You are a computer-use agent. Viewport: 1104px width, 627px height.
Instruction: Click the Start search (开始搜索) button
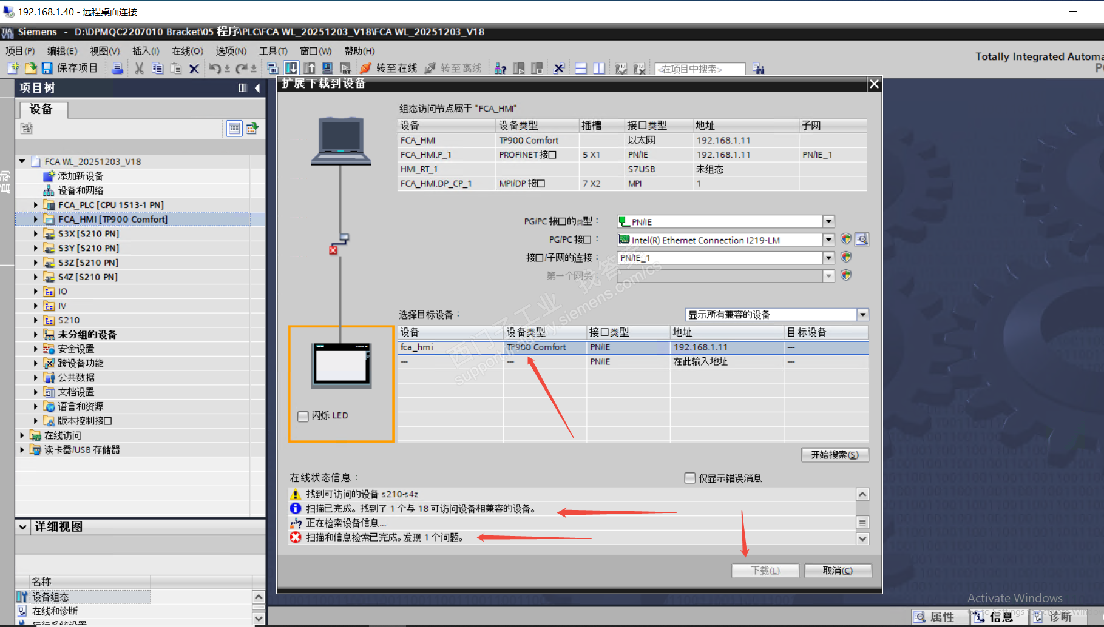tap(835, 455)
